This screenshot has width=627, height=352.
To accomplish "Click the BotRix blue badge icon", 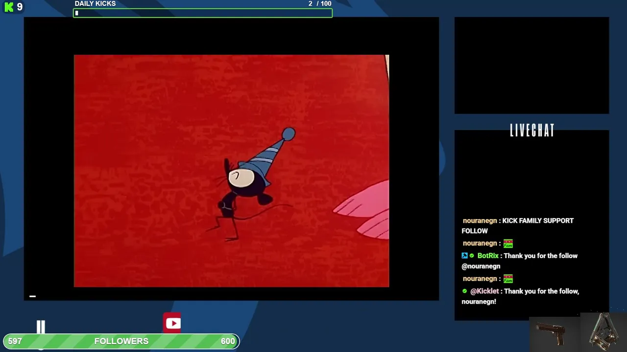I will click(464, 256).
